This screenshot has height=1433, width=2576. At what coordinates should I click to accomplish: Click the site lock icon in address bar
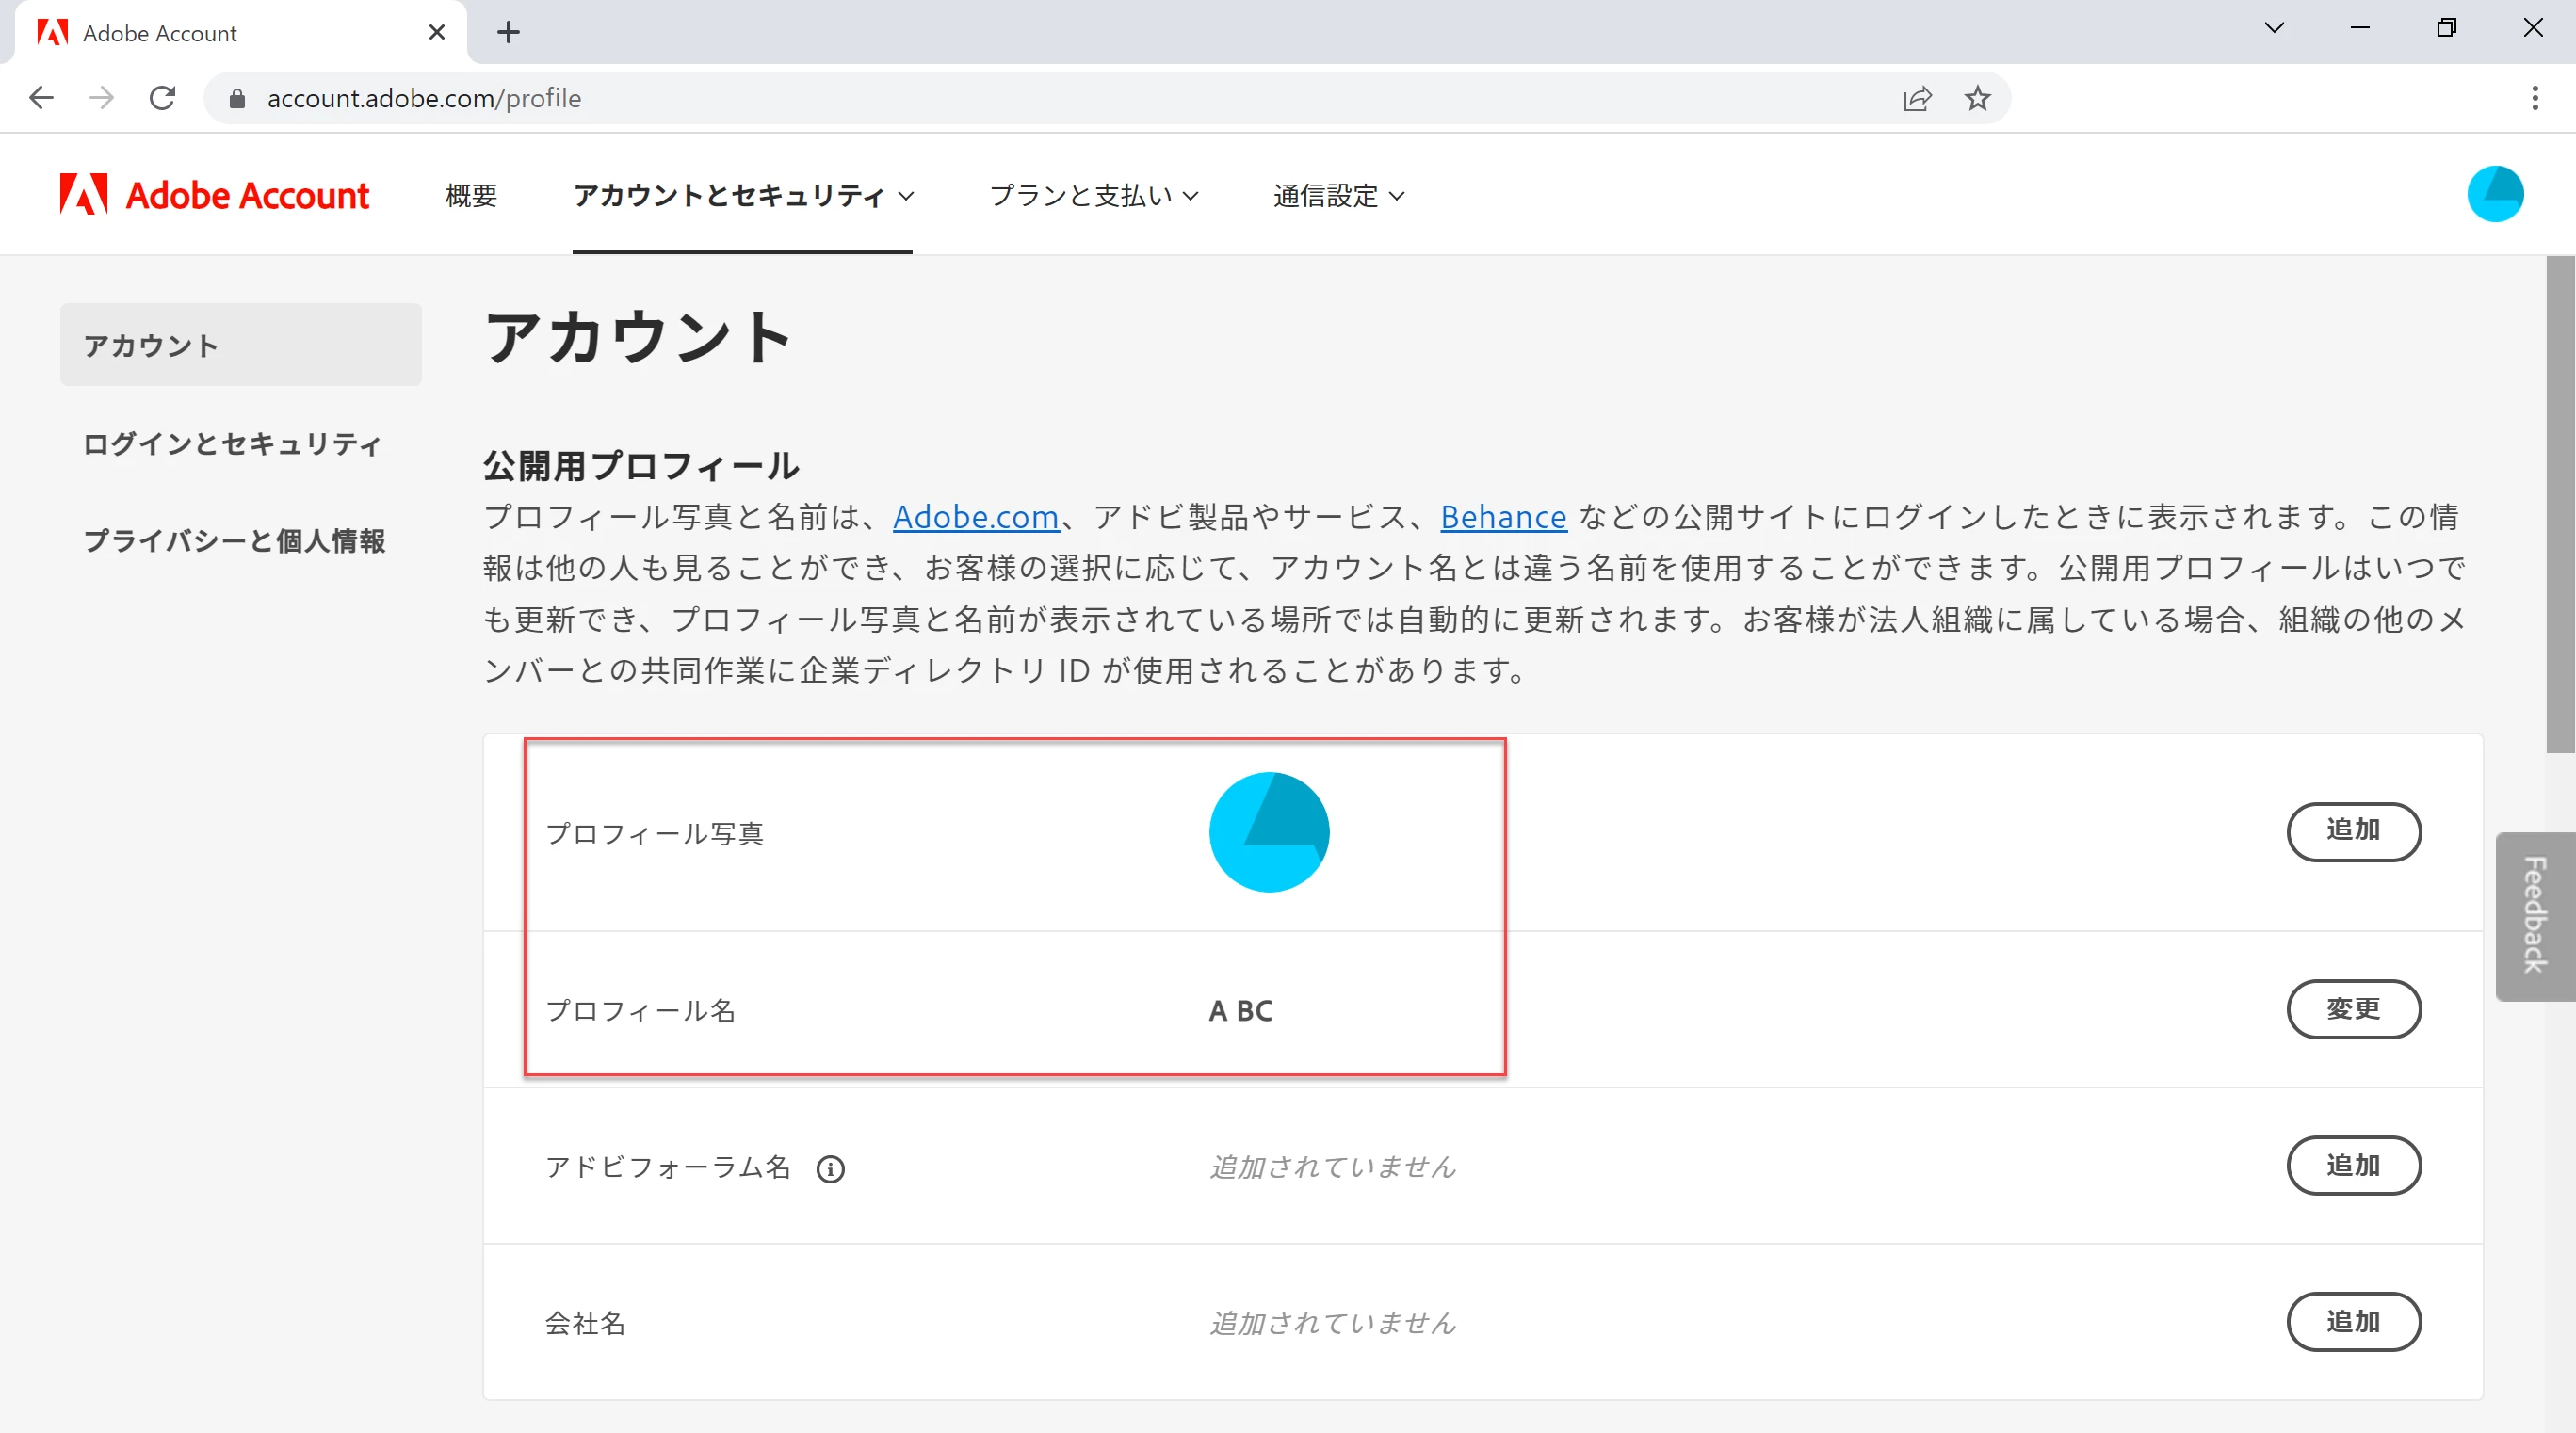(237, 98)
